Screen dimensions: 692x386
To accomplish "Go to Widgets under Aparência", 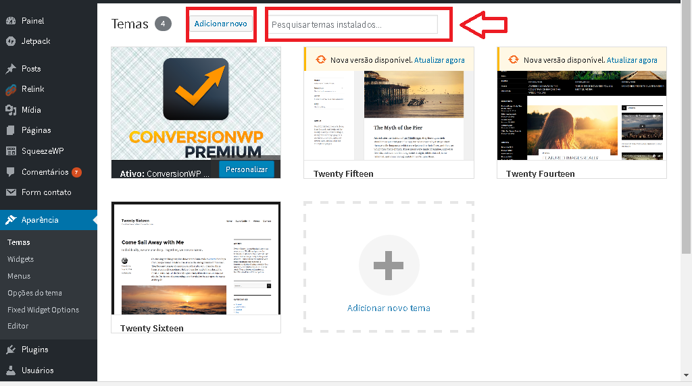I will tap(20, 259).
